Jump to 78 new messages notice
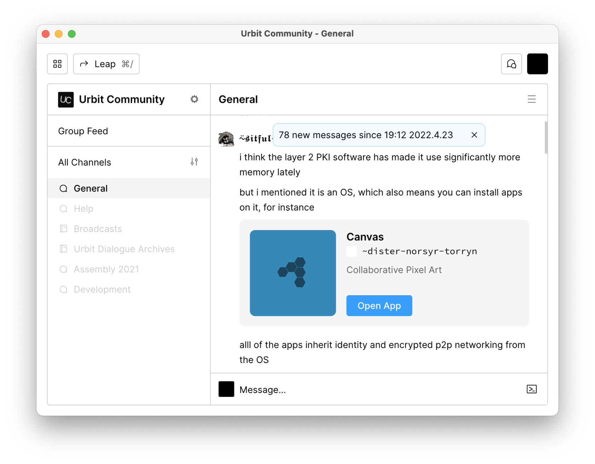595x464 pixels. tap(366, 135)
